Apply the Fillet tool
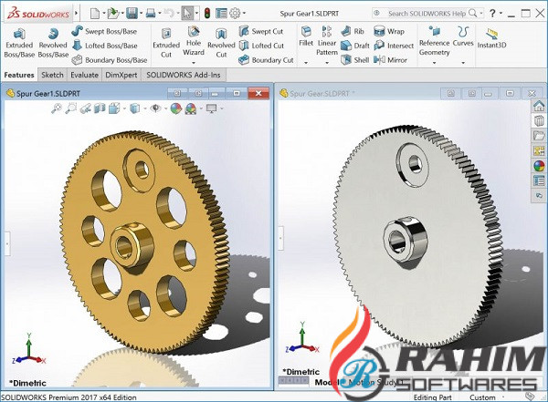 click(x=306, y=36)
